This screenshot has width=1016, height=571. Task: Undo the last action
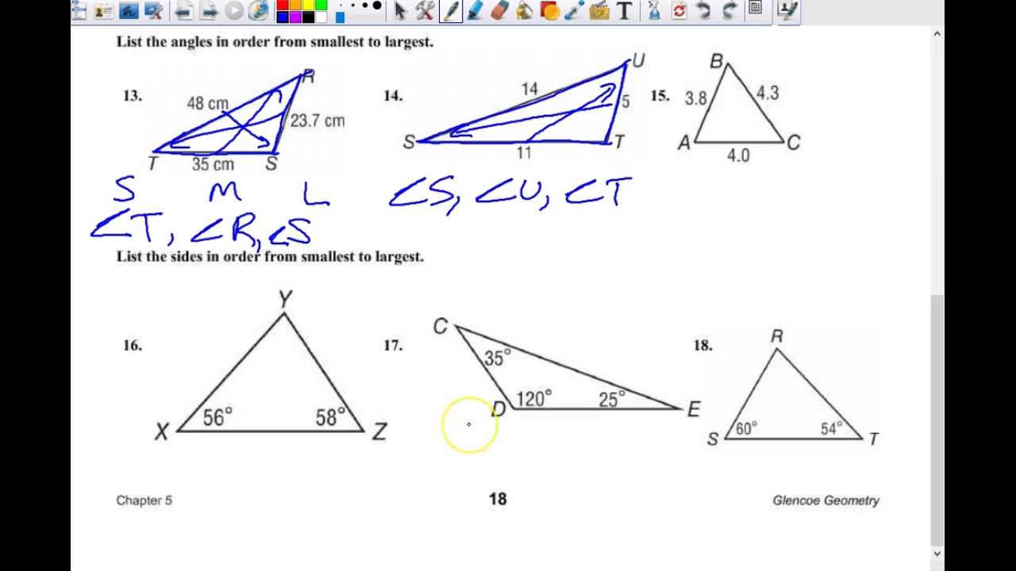703,10
